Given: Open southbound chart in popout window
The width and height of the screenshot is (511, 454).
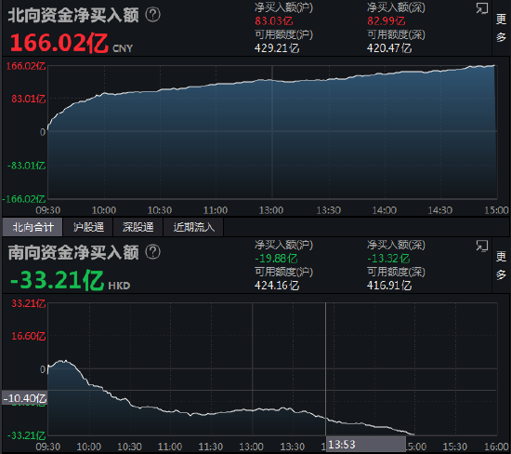Looking at the screenshot, I should coord(481,246).
